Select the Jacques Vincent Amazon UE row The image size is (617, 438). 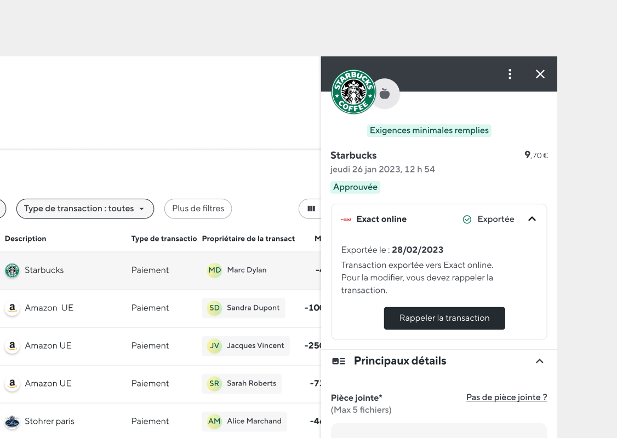160,346
